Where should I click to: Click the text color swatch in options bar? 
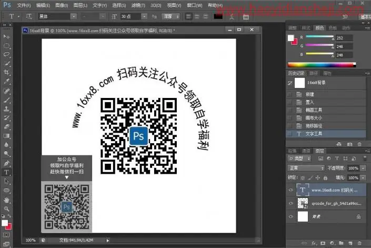218,16
